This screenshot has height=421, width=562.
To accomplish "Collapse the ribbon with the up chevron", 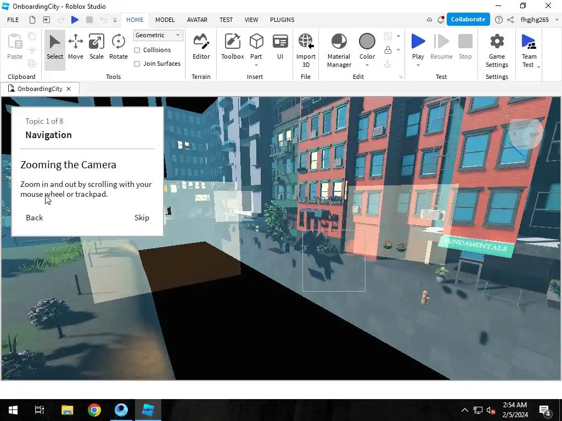I will click(x=429, y=20).
